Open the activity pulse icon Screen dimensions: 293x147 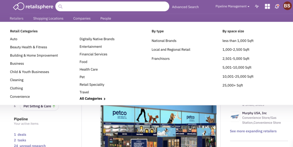click(257, 6)
